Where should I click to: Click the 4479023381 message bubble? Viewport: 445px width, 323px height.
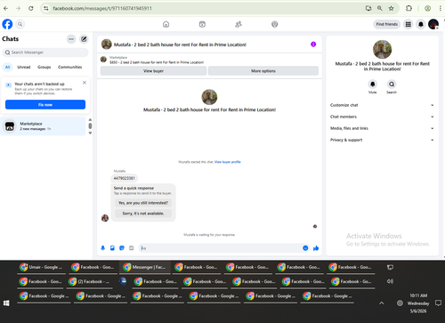[x=125, y=178]
